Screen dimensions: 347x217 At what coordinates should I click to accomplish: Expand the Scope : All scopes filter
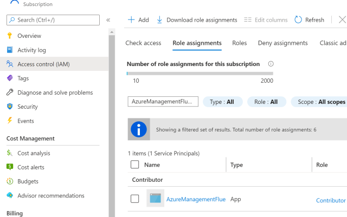point(320,102)
